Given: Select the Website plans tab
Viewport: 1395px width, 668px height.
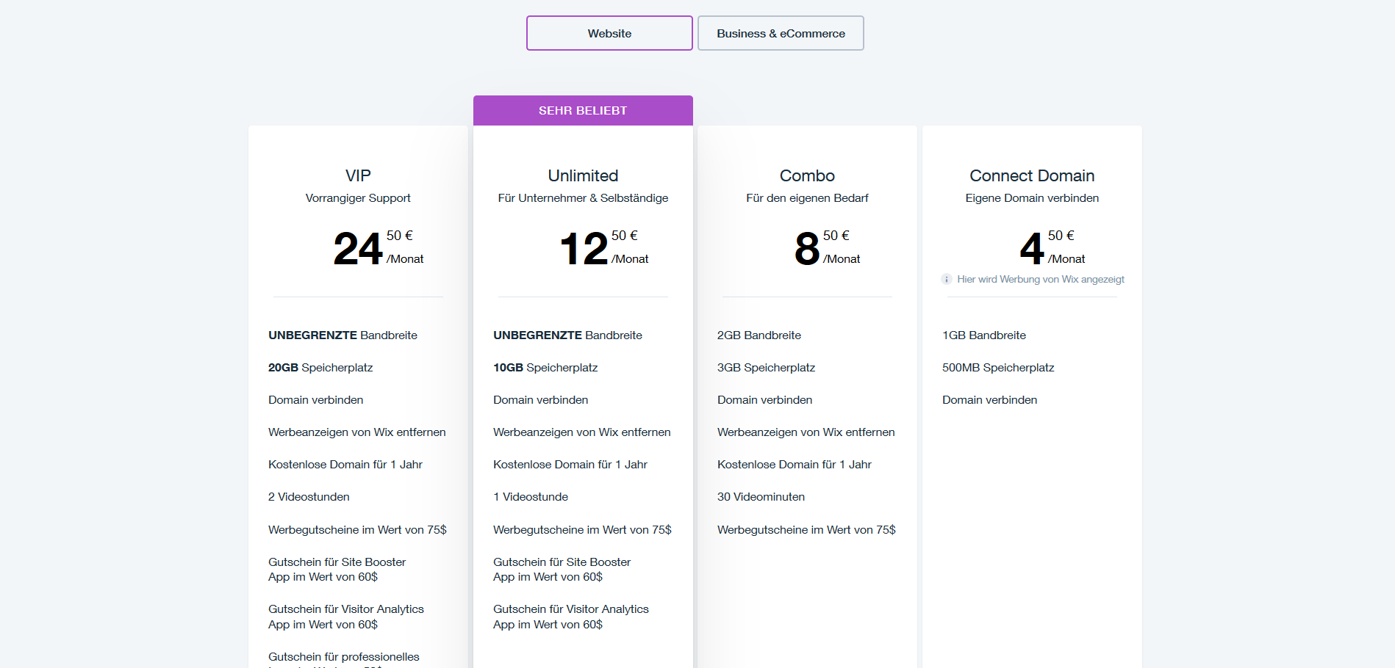Looking at the screenshot, I should point(609,33).
